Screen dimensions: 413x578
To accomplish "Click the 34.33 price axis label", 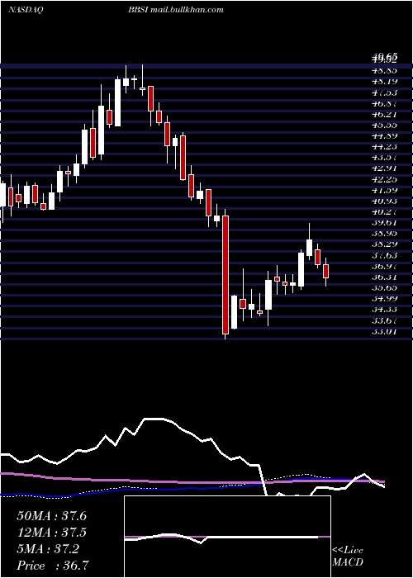I will (x=384, y=310).
